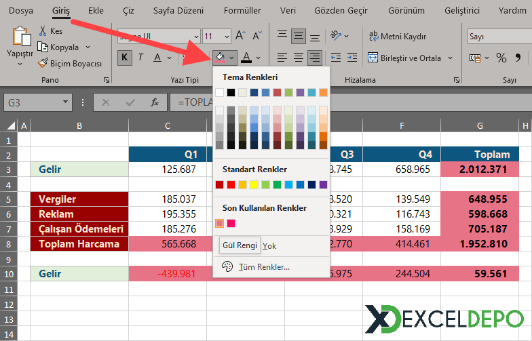
Task: Switch to Gözden Geçir tab
Action: [341, 11]
